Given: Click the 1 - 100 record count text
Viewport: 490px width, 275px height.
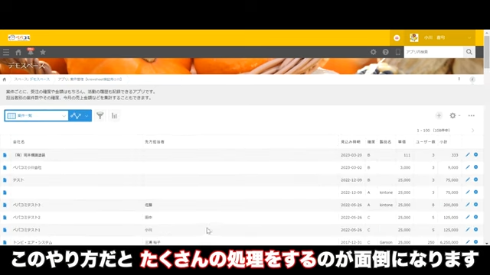Looking at the screenshot, I should (x=433, y=131).
